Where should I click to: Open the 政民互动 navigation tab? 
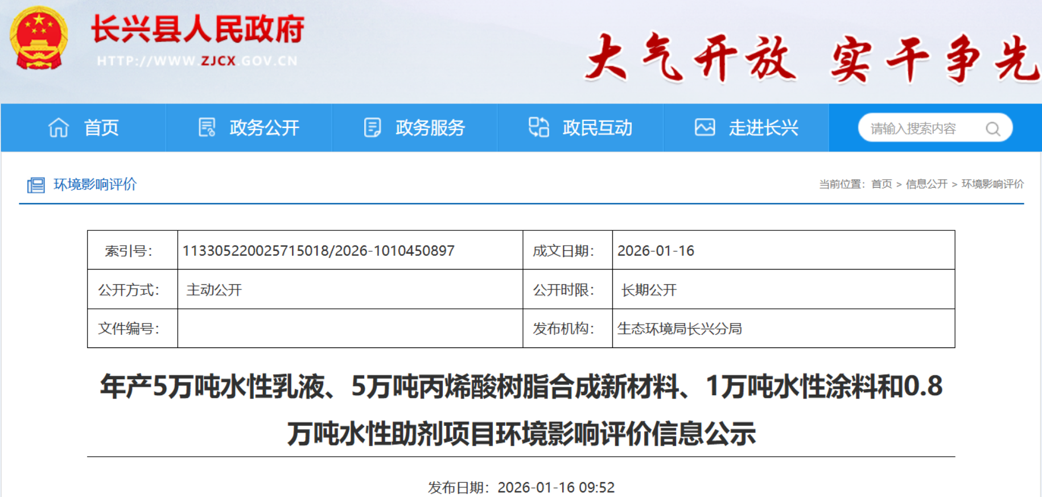tap(580, 127)
